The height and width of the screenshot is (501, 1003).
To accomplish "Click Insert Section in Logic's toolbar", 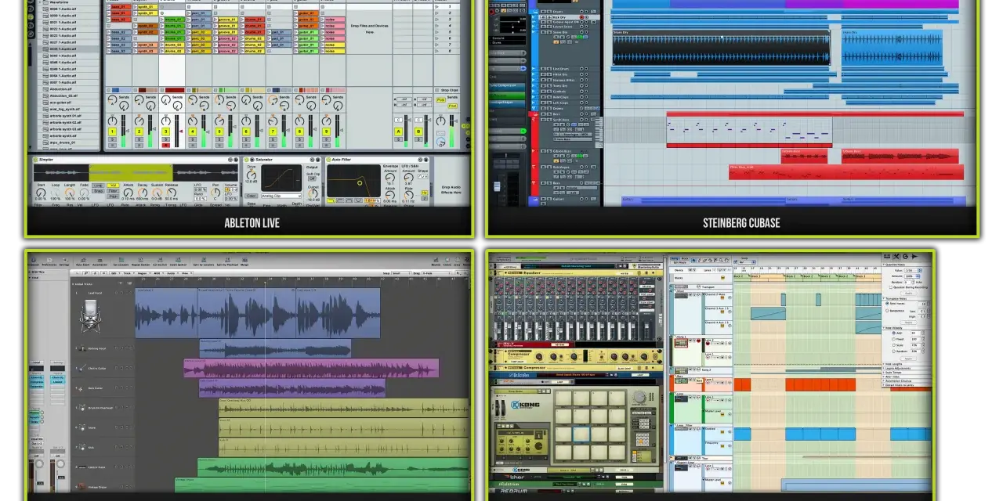I will pos(178,261).
